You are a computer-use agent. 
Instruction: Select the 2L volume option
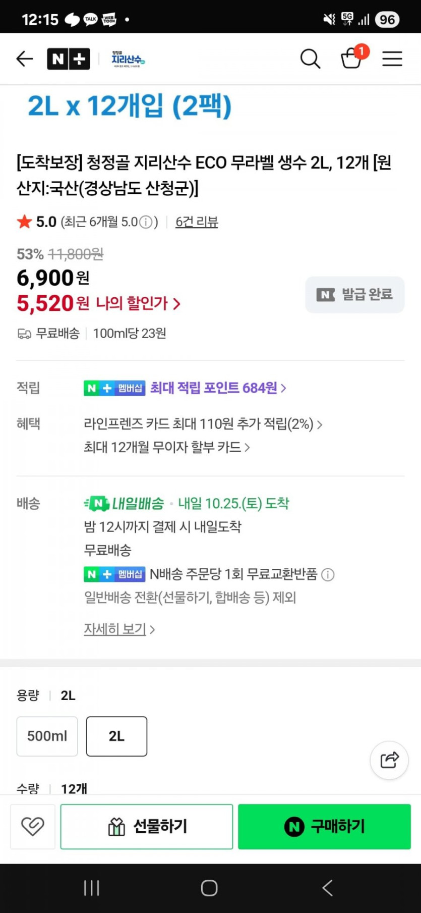point(116,736)
